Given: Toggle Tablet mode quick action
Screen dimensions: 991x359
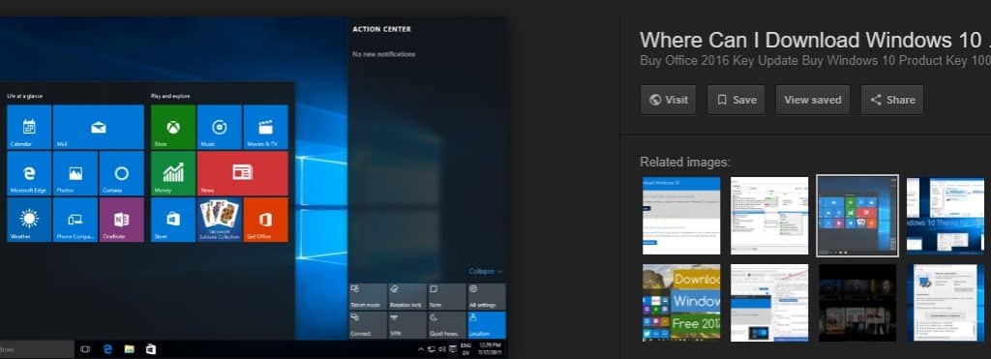Looking at the screenshot, I should coord(368,296).
